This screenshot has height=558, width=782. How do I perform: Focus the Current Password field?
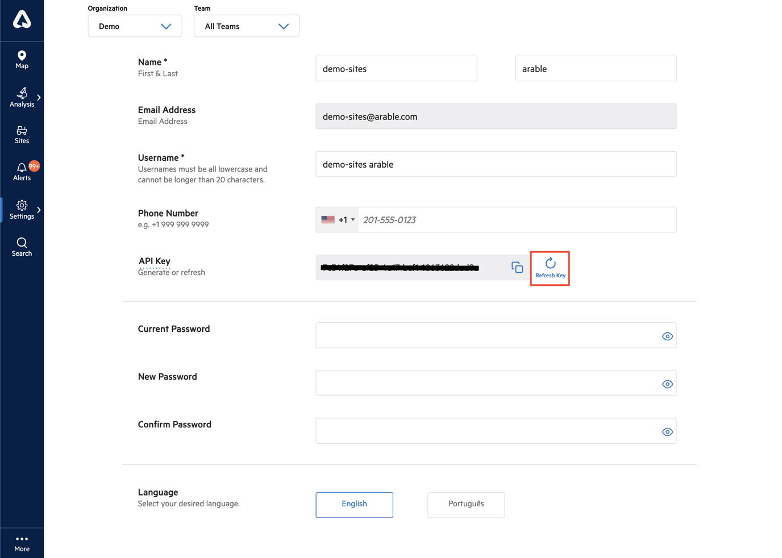tap(496, 335)
